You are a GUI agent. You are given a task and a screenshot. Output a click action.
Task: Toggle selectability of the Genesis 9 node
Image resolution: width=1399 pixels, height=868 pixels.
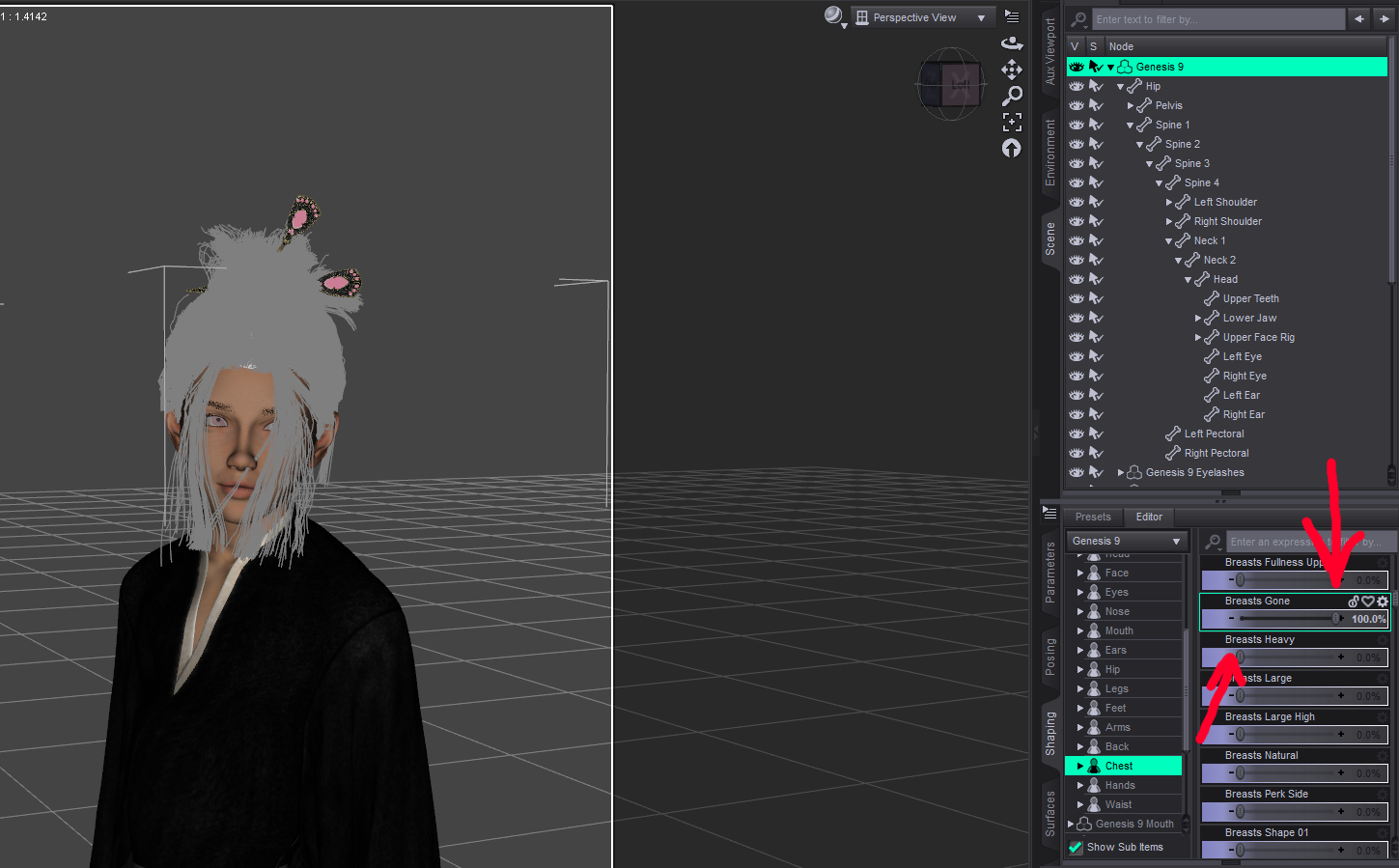[x=1096, y=67]
